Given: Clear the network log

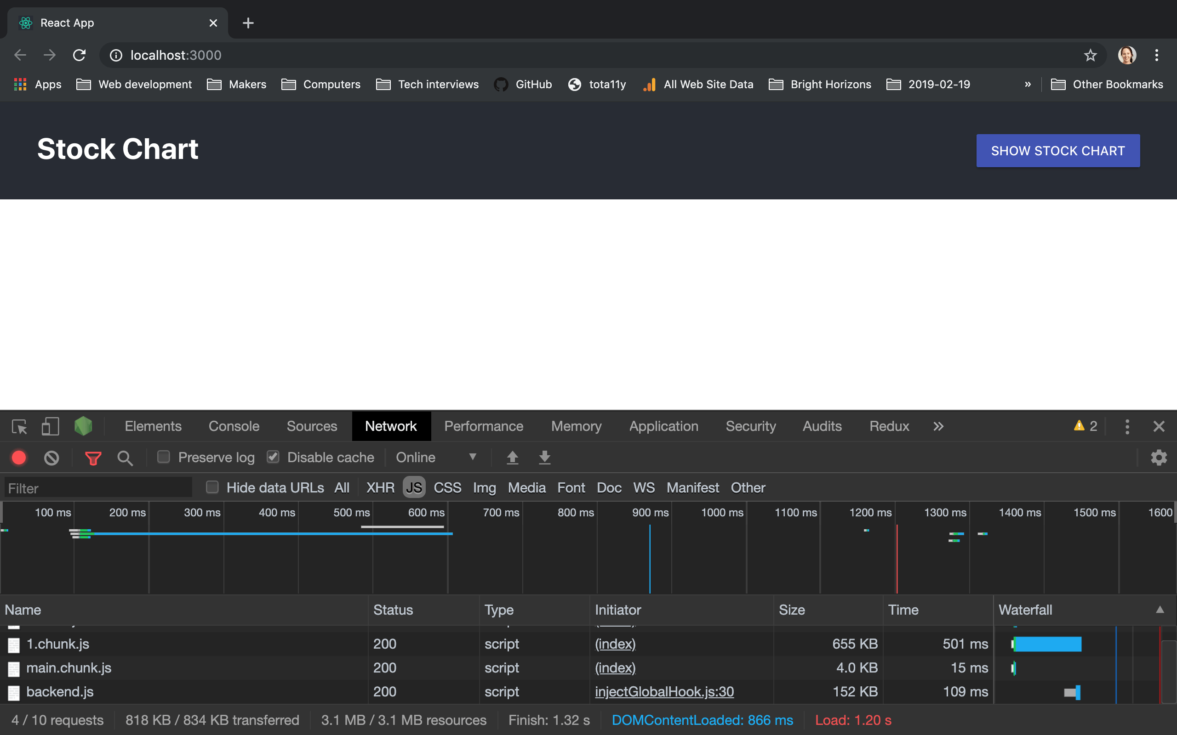Looking at the screenshot, I should click(51, 458).
